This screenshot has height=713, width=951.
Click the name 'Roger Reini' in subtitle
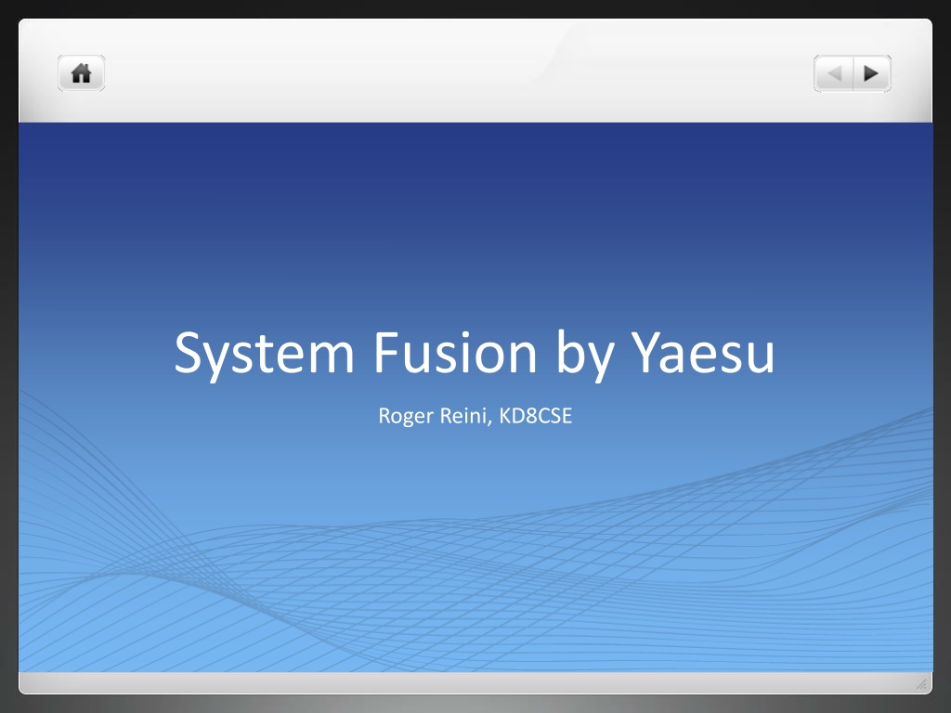coord(433,416)
